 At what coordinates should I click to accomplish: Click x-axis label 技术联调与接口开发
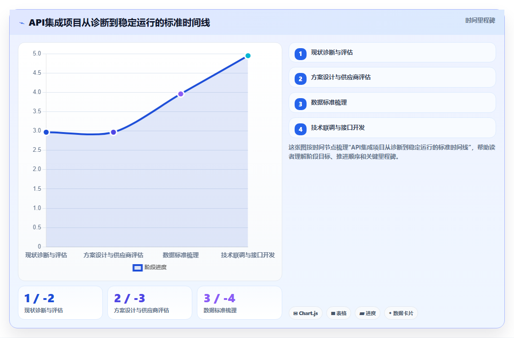click(248, 255)
